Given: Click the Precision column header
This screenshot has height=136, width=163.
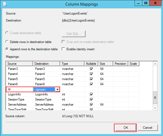Looking at the screenshot, I should click(x=120, y=64).
